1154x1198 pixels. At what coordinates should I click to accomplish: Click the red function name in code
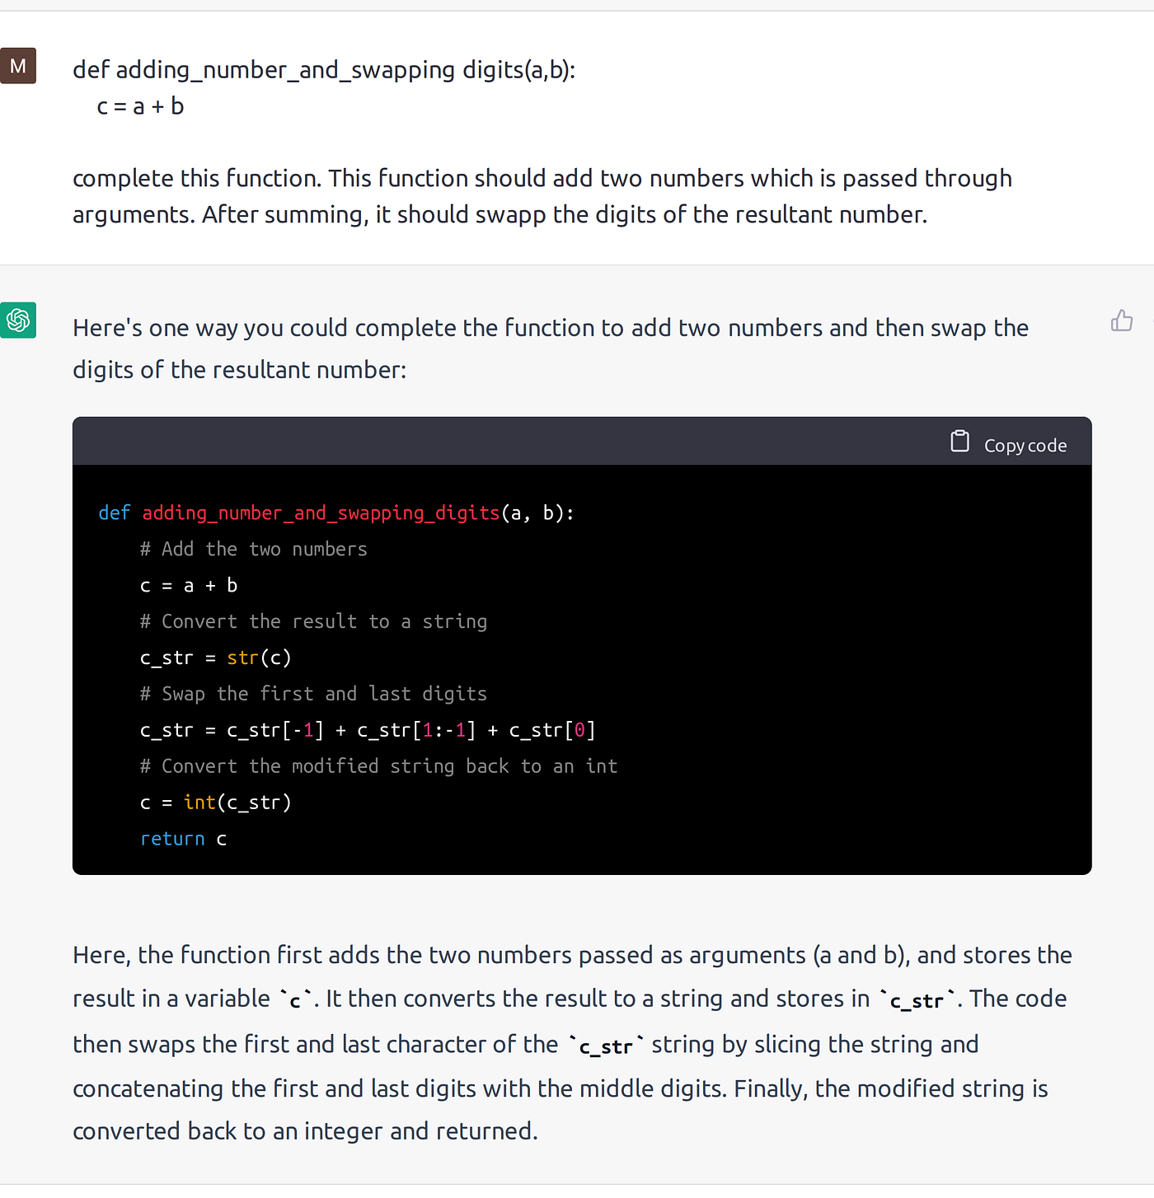321,513
